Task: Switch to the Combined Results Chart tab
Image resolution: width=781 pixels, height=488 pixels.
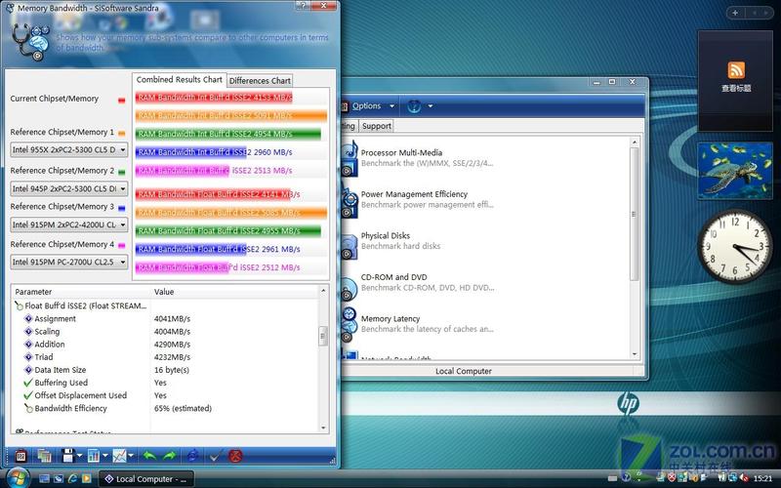Action: (x=180, y=80)
